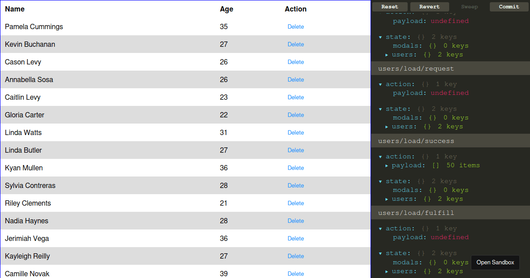
Task: Remove Annabella Sosa using Delete link
Action: click(295, 80)
